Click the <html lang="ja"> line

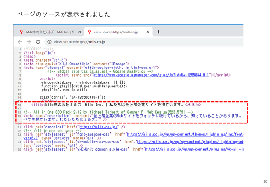point(40,53)
